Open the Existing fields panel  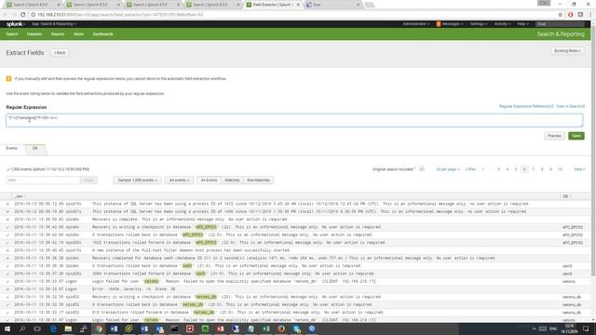point(567,51)
